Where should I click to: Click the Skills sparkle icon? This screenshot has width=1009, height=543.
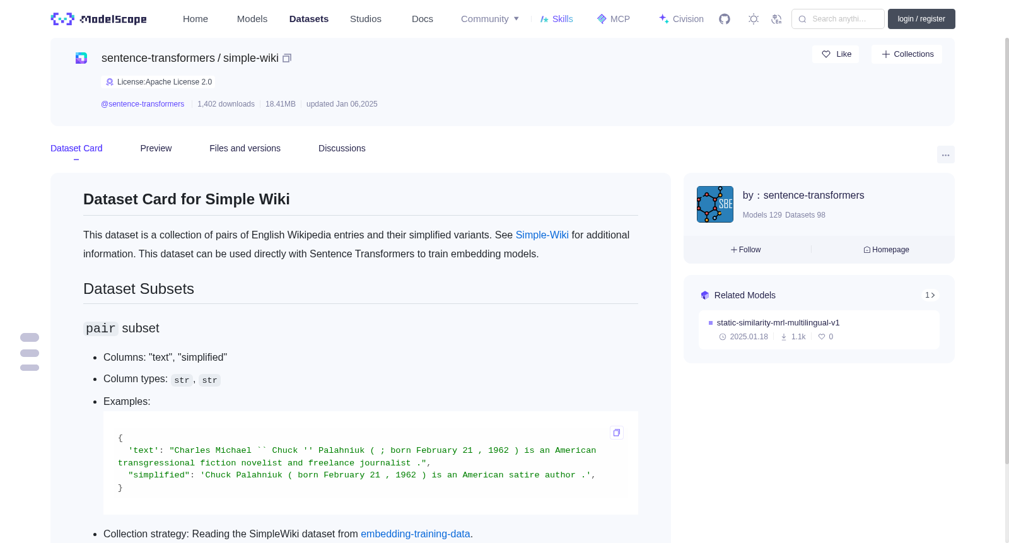pyautogui.click(x=544, y=19)
